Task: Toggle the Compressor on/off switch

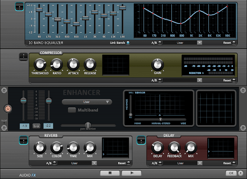Action: point(24,57)
